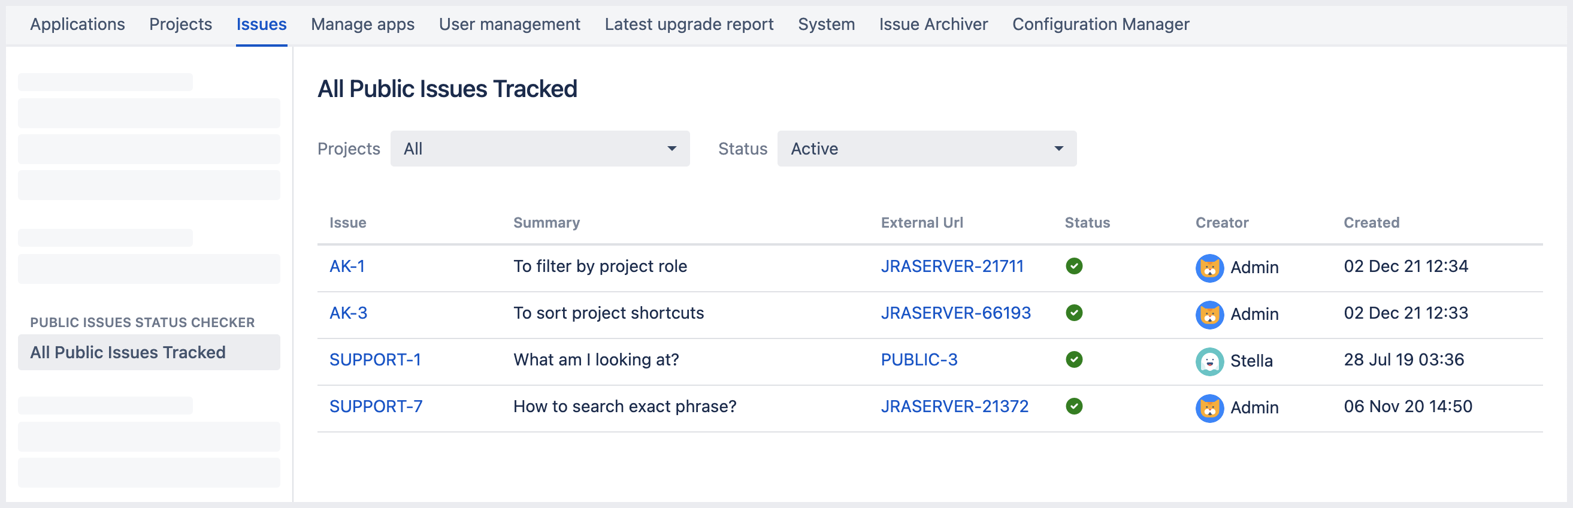Go to the User management tab
Viewport: 1573px width, 508px height.
pyautogui.click(x=509, y=25)
